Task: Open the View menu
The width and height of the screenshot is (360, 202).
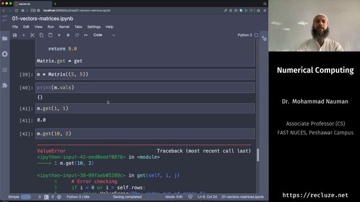Action: tap(38, 27)
